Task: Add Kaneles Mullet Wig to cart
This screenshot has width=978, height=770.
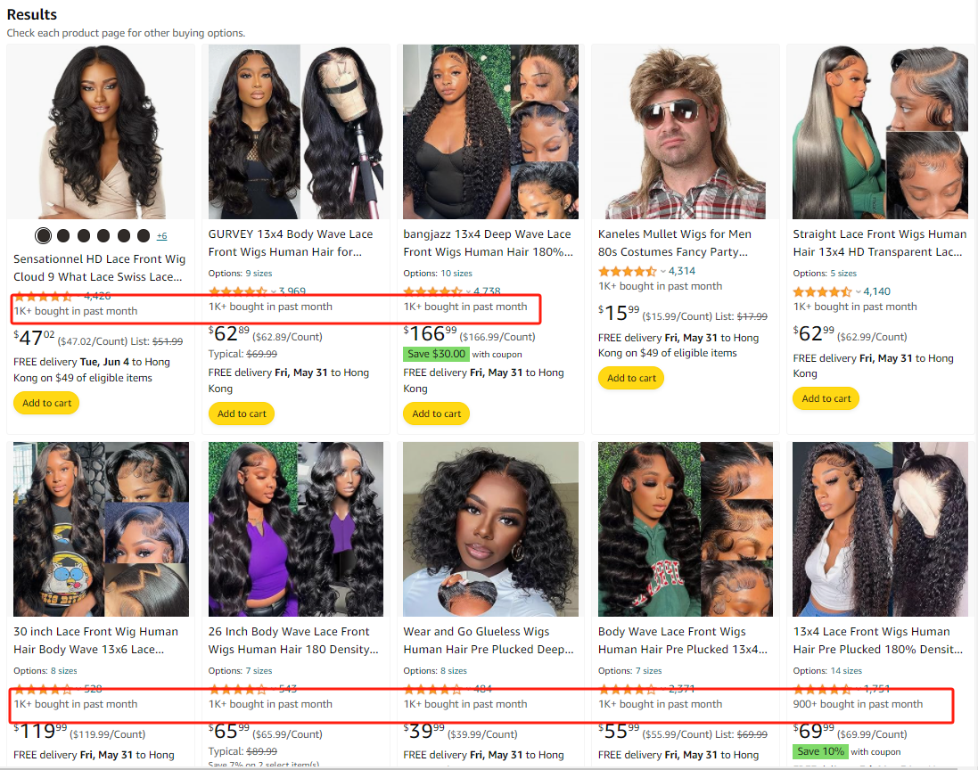Action: 631,378
